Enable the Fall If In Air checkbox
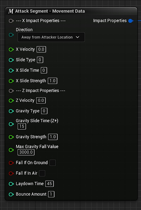This screenshot has width=141, height=210. [x=42, y=173]
